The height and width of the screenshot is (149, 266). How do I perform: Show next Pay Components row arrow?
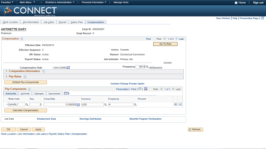point(173,89)
